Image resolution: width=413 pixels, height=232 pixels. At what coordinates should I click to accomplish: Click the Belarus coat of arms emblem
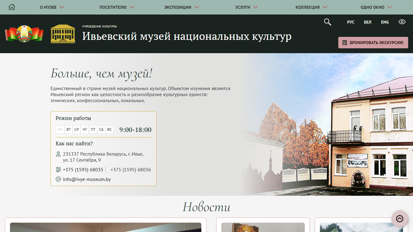point(24,34)
